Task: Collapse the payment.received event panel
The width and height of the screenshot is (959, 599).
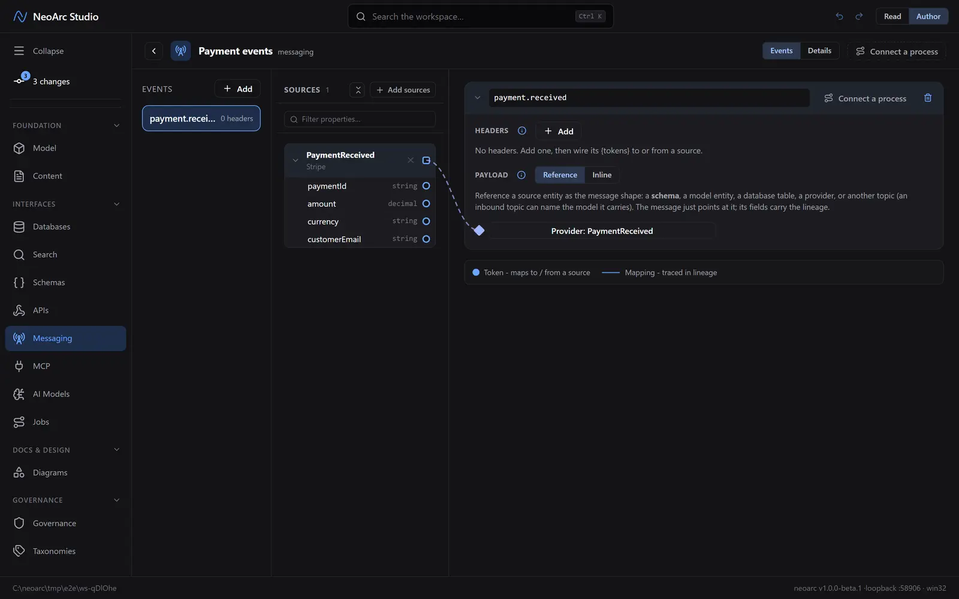Action: (478, 98)
